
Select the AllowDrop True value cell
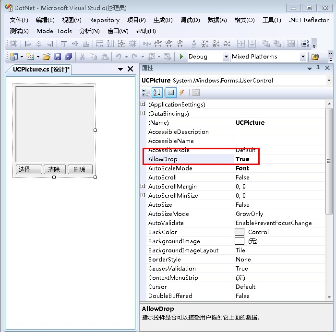pos(280,159)
